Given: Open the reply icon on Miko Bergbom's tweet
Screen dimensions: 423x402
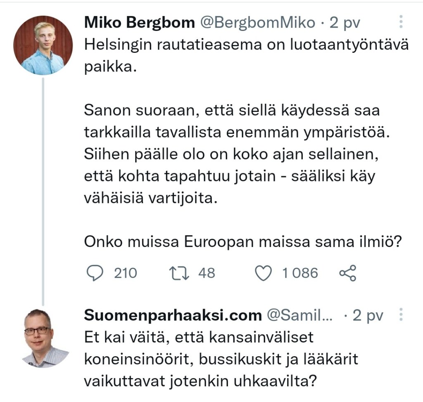Looking at the screenshot, I should tap(96, 272).
